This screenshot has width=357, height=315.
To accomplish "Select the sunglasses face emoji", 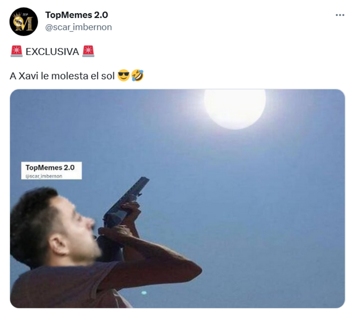I will [x=124, y=76].
